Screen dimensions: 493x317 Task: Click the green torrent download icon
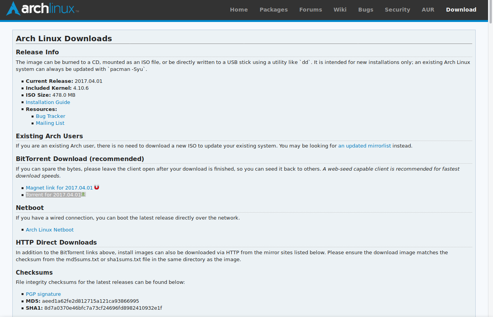pyautogui.click(x=83, y=195)
